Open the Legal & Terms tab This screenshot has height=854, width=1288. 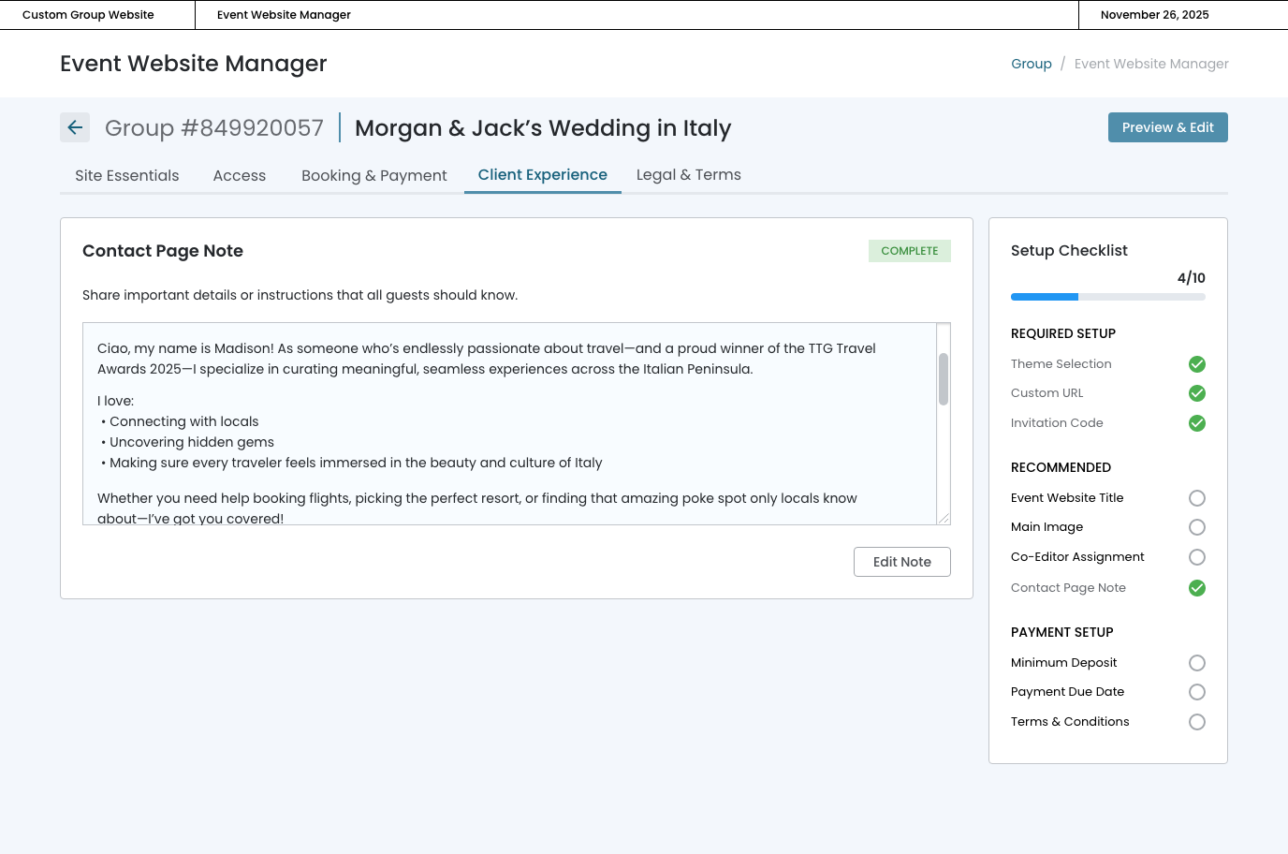(688, 175)
